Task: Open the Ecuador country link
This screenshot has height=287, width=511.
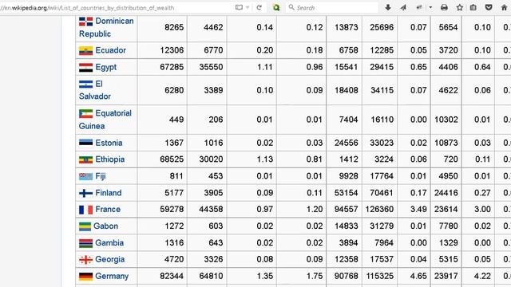Action: 110,50
